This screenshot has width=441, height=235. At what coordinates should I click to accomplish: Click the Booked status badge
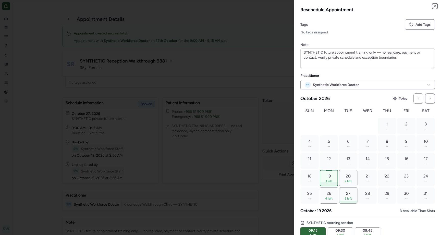click(146, 104)
